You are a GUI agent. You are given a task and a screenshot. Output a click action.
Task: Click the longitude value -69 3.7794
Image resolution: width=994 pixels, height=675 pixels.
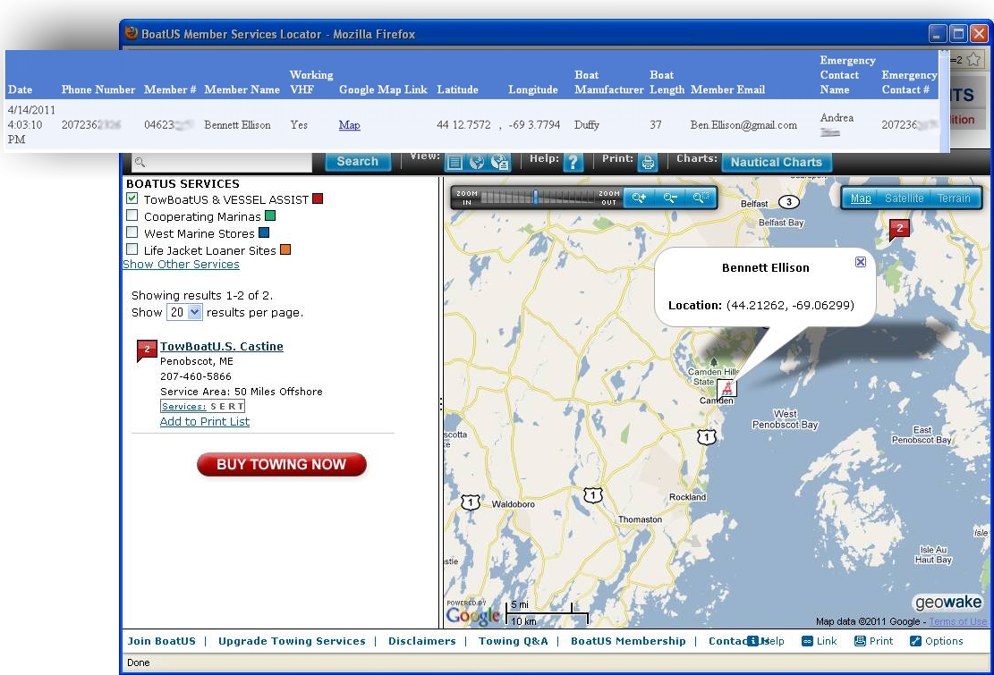pos(534,125)
